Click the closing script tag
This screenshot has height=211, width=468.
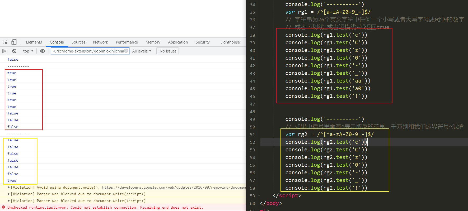pos(287,196)
